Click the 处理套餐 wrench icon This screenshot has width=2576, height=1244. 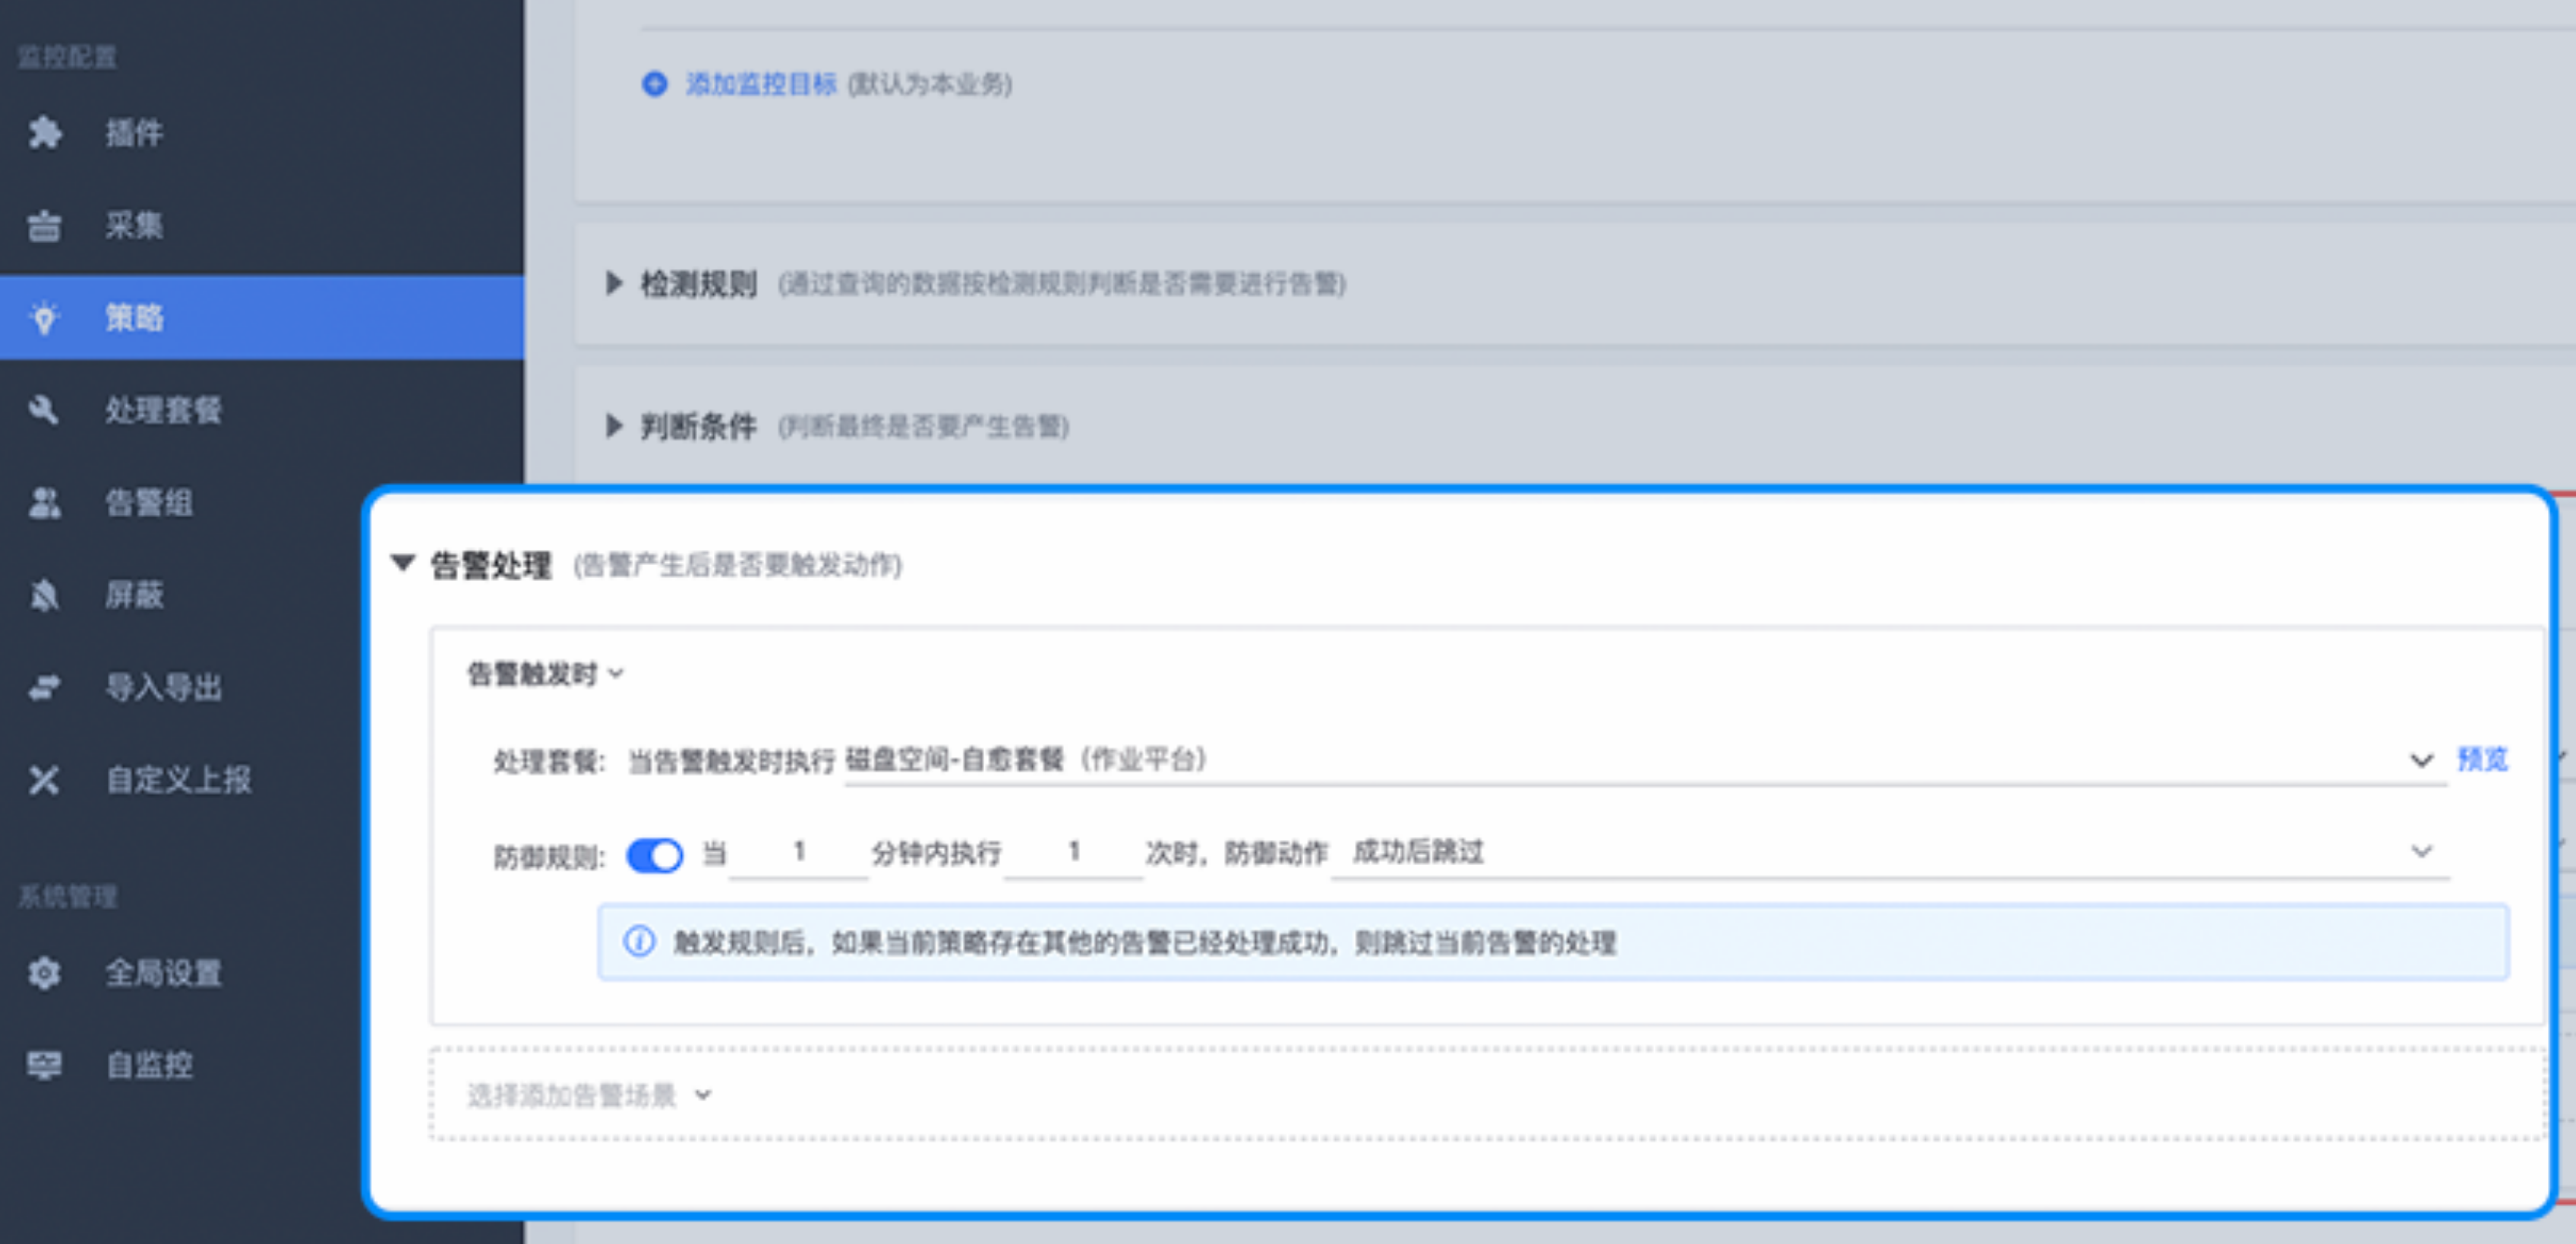click(x=44, y=410)
